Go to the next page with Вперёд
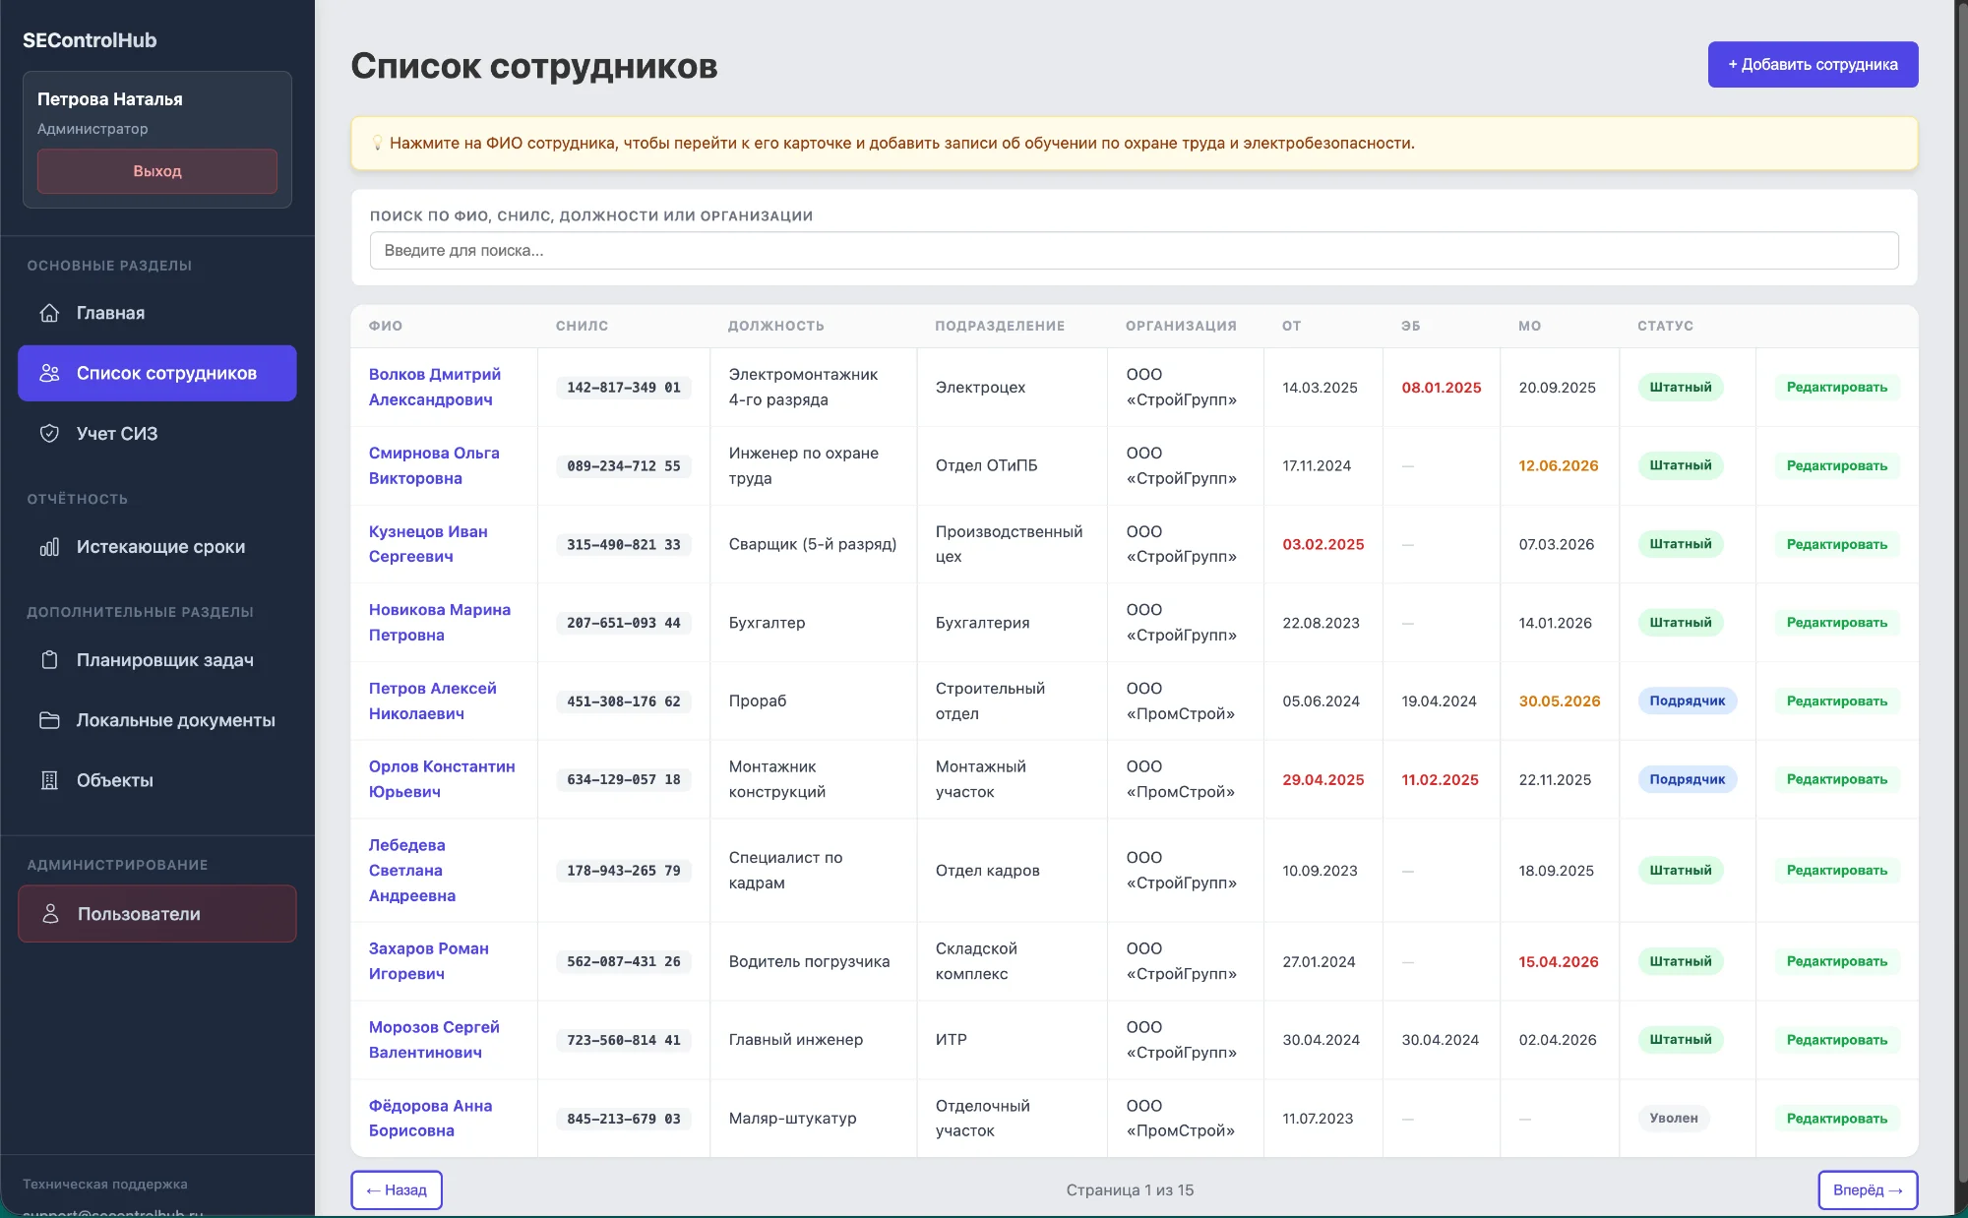This screenshot has width=1968, height=1218. click(x=1868, y=1190)
